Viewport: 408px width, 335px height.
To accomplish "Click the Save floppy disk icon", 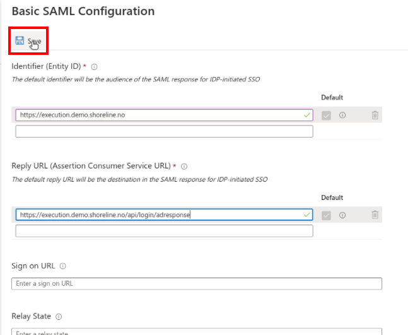I will pyautogui.click(x=20, y=40).
